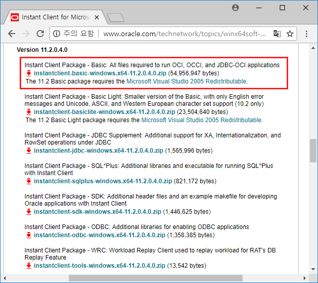
Task: Click the '(13,542 bytes)' size text
Action: 187,266
